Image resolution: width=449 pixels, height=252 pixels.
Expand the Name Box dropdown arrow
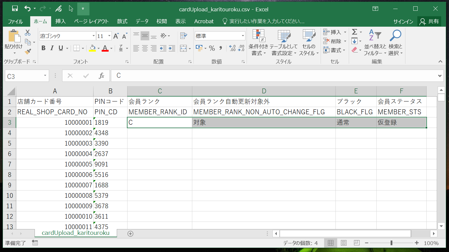coord(45,76)
